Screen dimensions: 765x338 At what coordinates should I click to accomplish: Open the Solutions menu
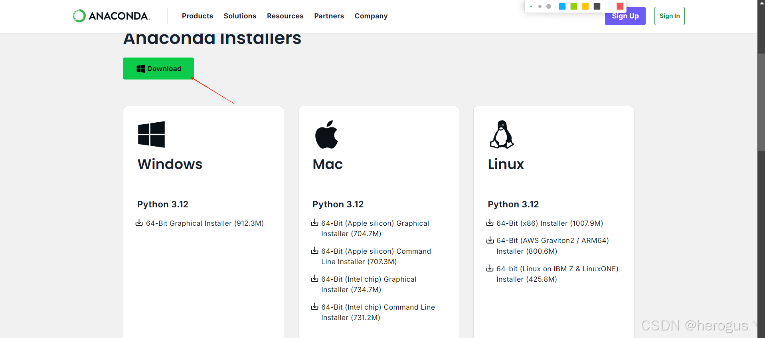coord(240,16)
